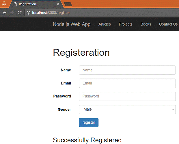The height and width of the screenshot is (144, 179).
Task: Open the Contact Us page
Action: point(168,24)
